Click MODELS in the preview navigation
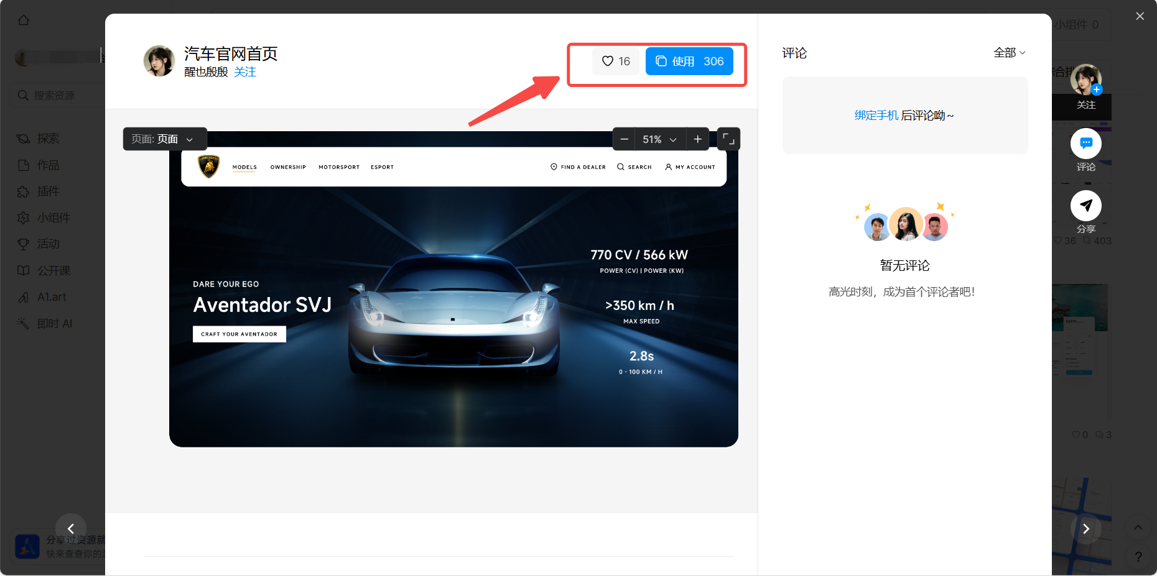Viewport: 1157px width, 576px height. [x=244, y=167]
